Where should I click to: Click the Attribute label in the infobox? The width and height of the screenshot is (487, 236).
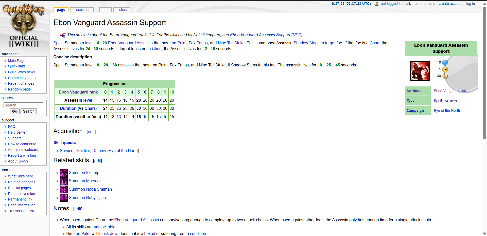tap(414, 91)
